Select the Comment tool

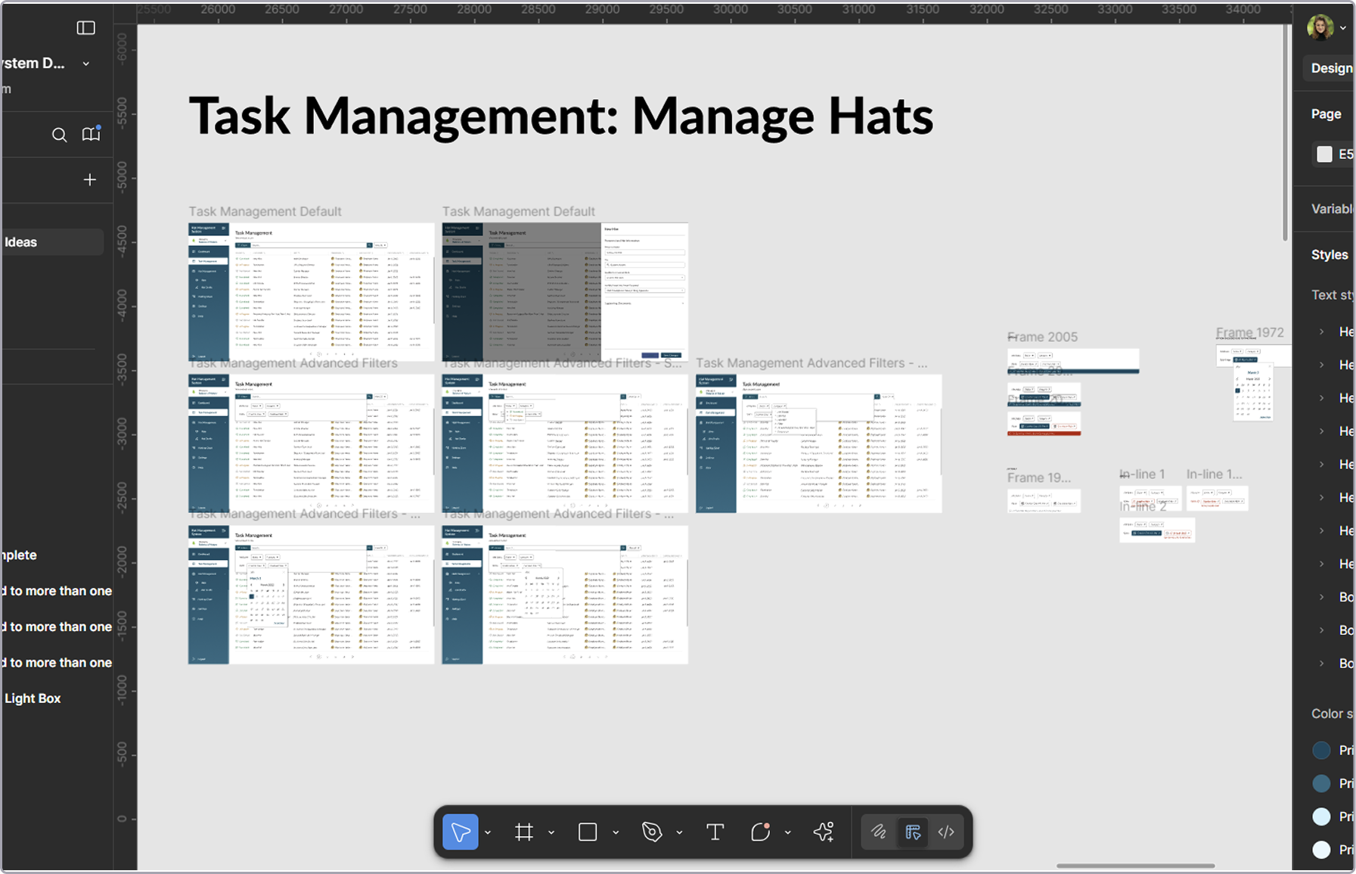click(x=760, y=832)
